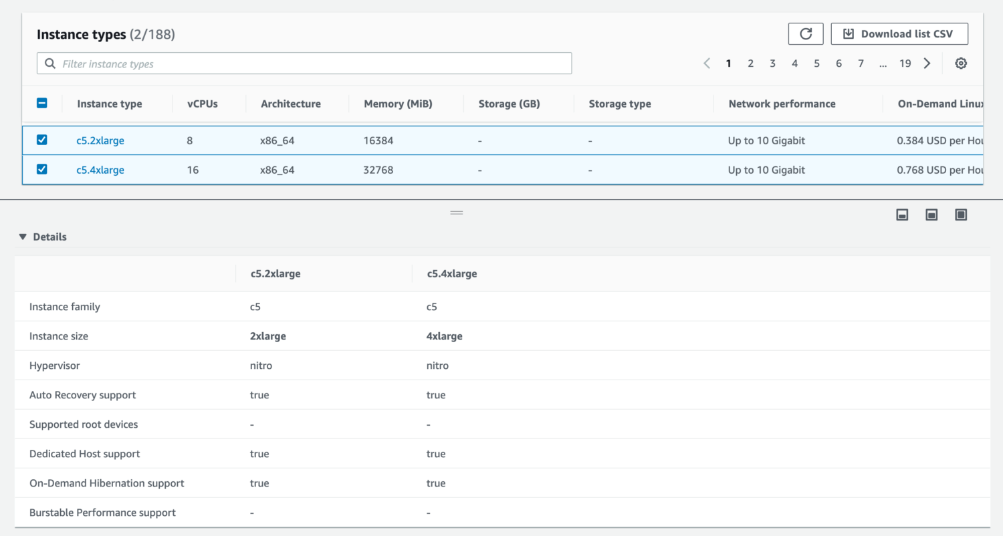Grab the split panel resize handle
The height and width of the screenshot is (536, 1003).
coord(457,213)
